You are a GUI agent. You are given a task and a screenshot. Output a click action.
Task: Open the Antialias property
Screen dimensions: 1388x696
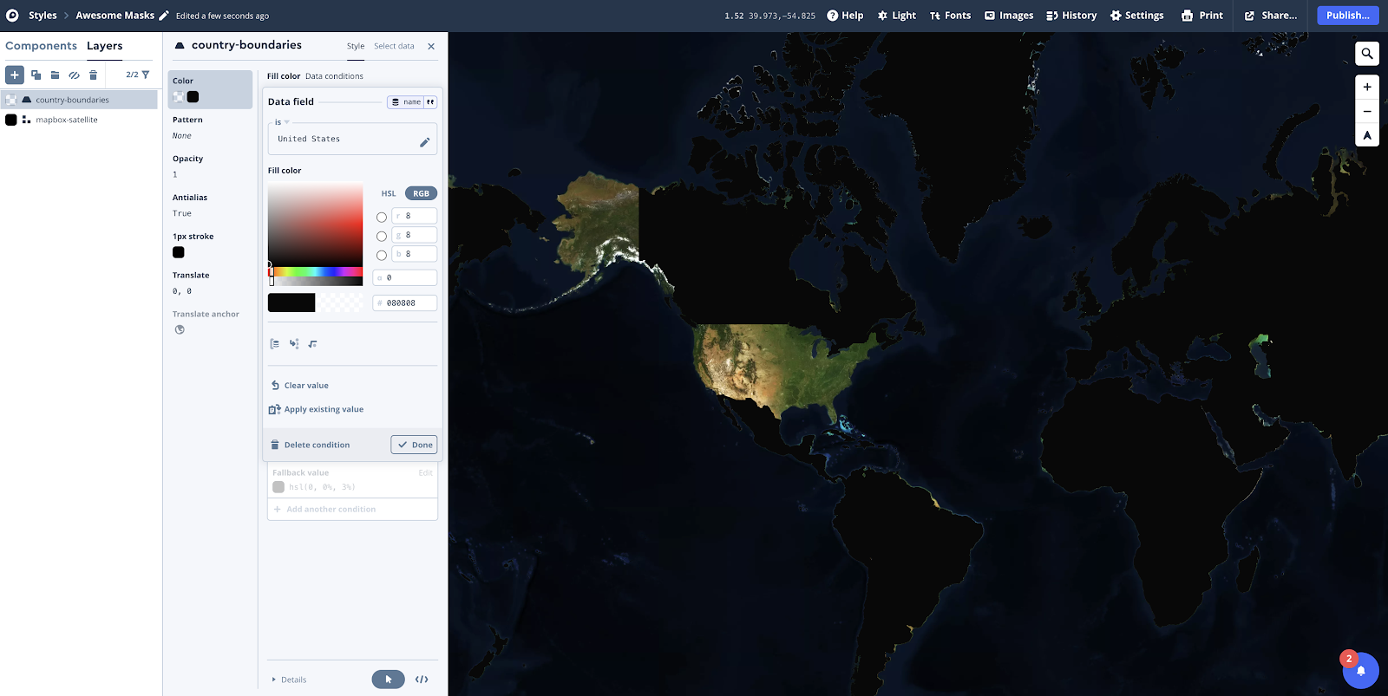tap(210, 205)
